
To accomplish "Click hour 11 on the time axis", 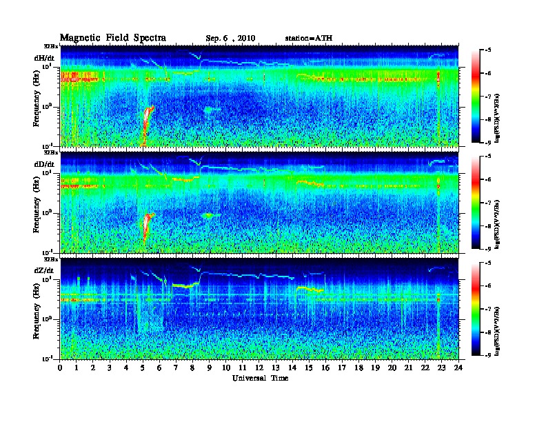I will tap(243, 368).
